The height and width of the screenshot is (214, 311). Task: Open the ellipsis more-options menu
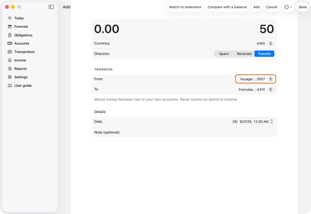click(x=288, y=7)
